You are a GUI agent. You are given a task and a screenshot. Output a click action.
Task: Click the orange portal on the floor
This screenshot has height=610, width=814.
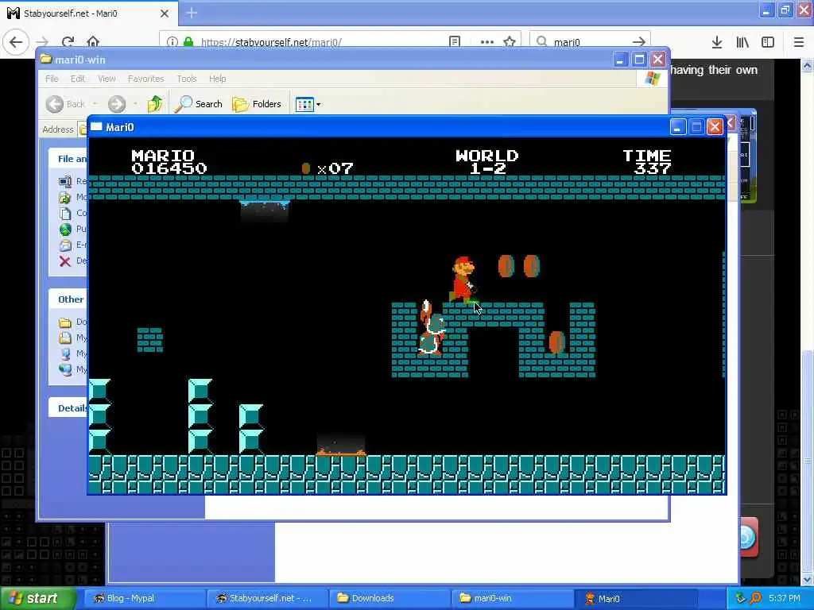(x=340, y=452)
